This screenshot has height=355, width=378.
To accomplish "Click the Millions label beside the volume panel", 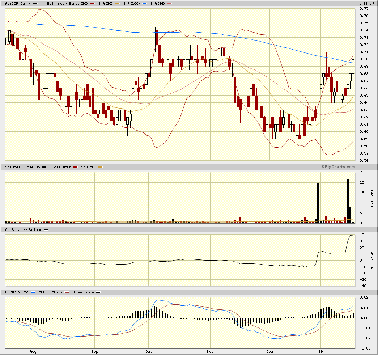I will 372,198.
